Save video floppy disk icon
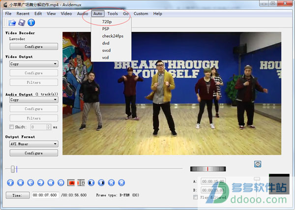The width and height of the screenshot is (295, 210). (22, 23)
